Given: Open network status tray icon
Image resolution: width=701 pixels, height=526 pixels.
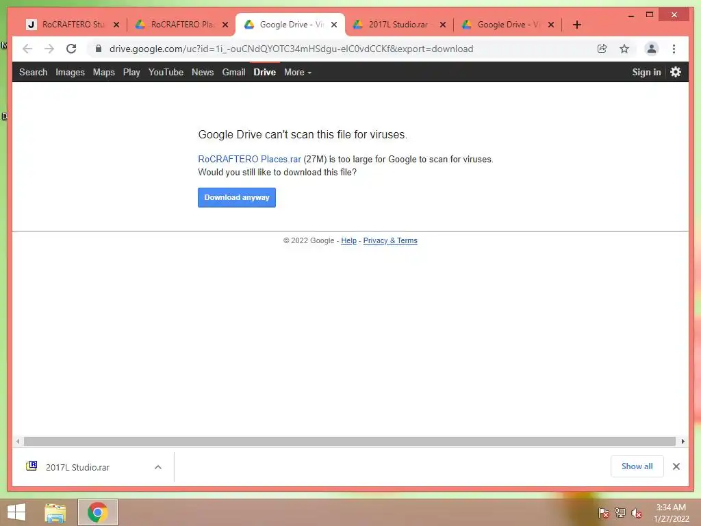Looking at the screenshot, I should [x=620, y=513].
